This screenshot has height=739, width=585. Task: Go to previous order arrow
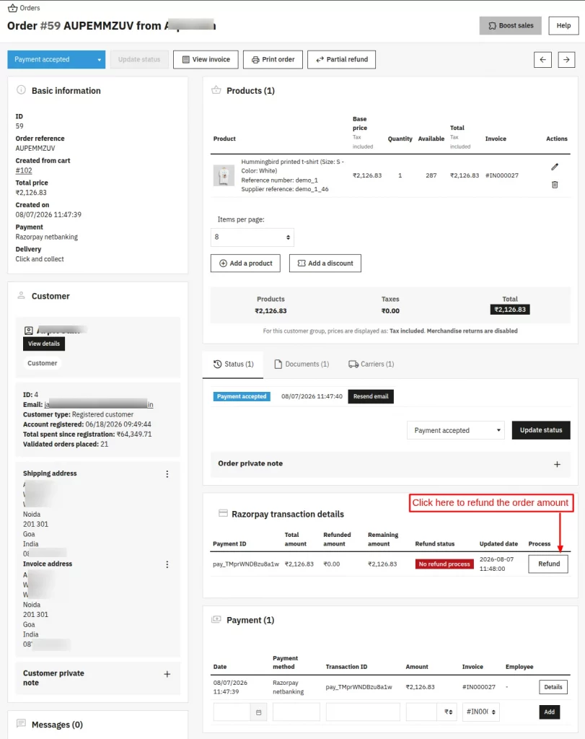pos(542,59)
